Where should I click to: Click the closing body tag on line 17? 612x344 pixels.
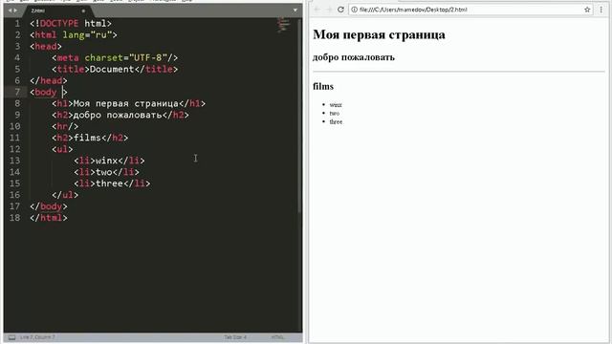coord(49,206)
